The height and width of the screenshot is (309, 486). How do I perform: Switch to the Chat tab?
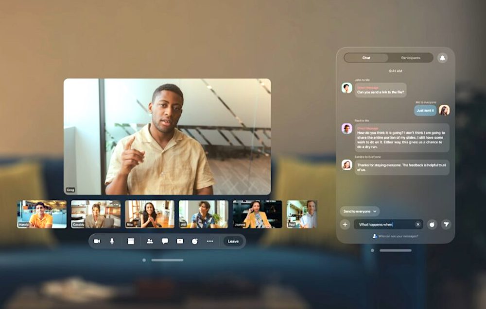tap(365, 58)
